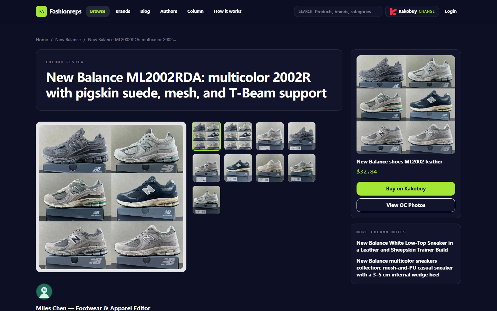Screen dimensions: 497x311
Task: Open New Balance breadcrumb link
Action: pyautogui.click(x=68, y=40)
